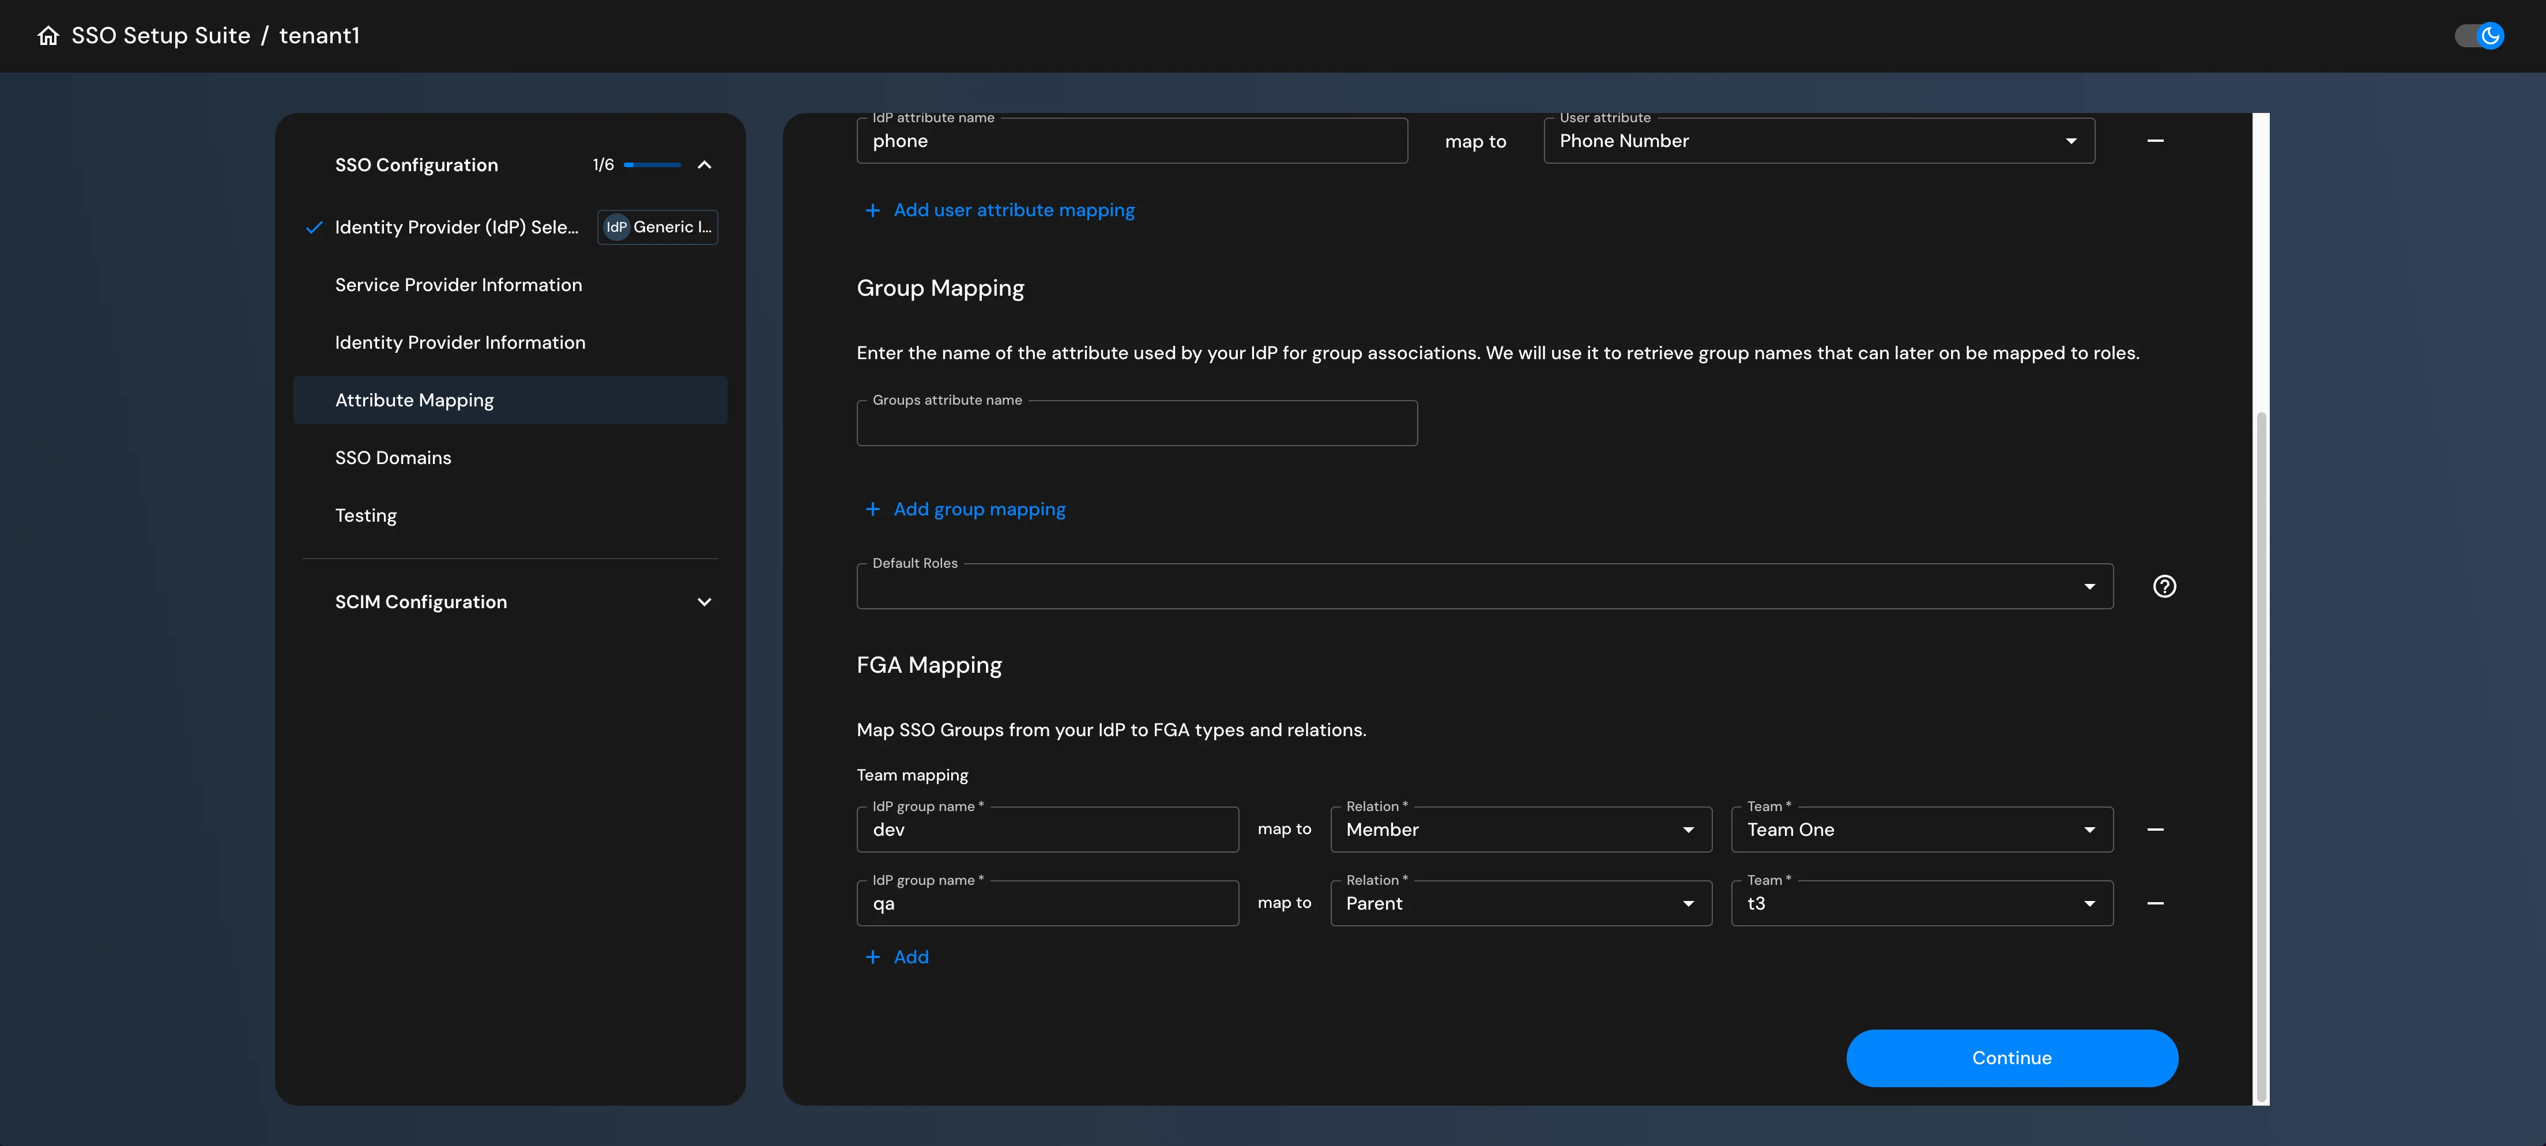Edit the qa IdP group name field
The width and height of the screenshot is (2546, 1146).
point(1048,904)
